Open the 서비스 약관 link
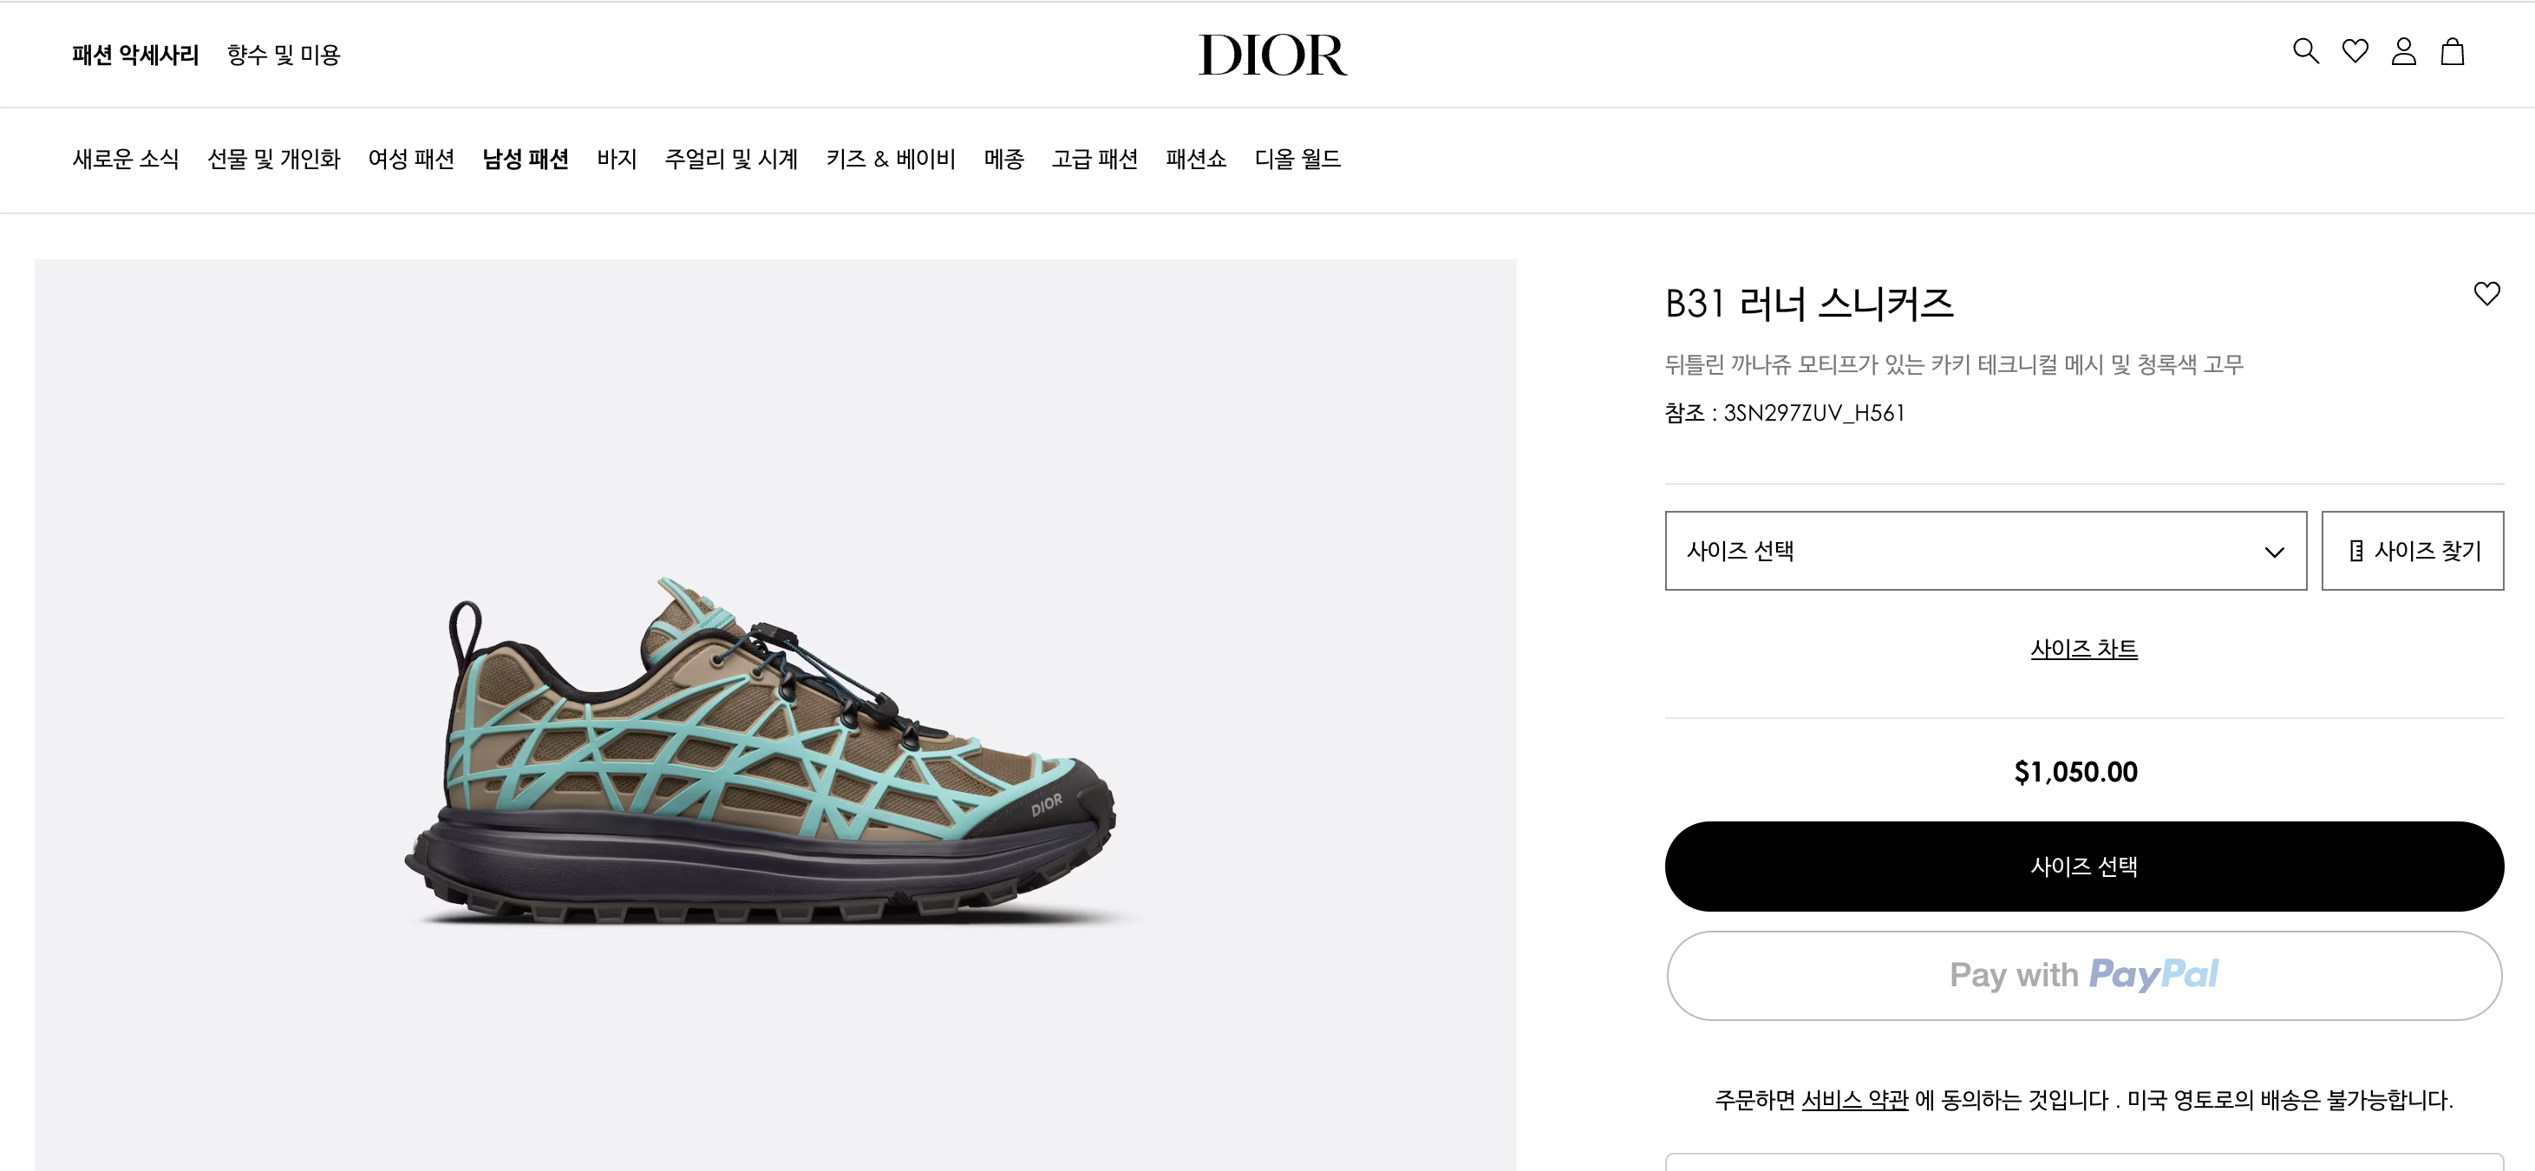The image size is (2535, 1171). (x=1854, y=1099)
